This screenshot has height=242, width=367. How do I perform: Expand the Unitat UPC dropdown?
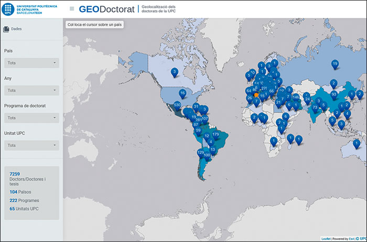point(31,145)
